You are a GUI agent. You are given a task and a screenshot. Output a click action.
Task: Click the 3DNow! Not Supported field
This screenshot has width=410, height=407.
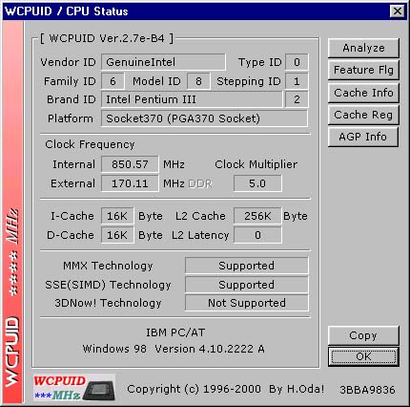coord(247,303)
